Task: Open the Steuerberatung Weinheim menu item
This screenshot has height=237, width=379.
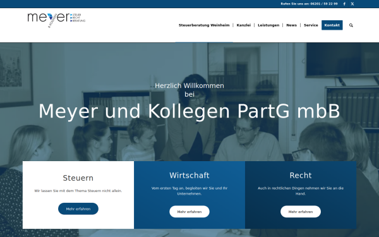Action: 204,25
